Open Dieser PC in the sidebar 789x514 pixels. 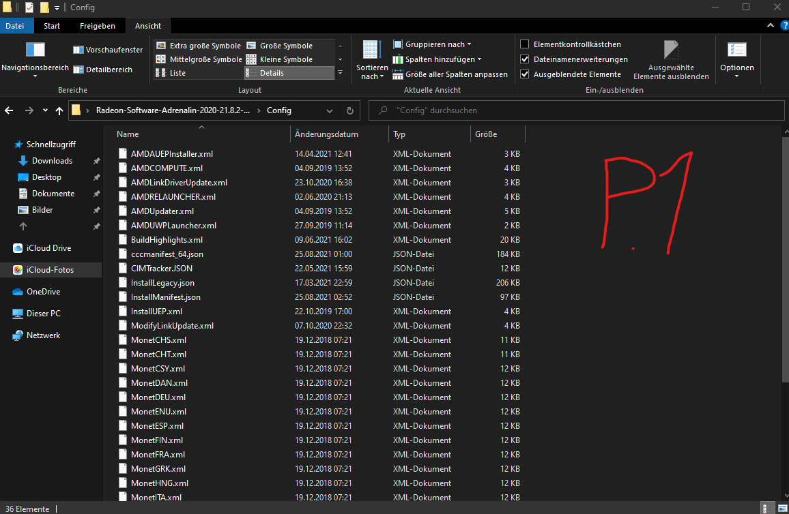point(43,313)
